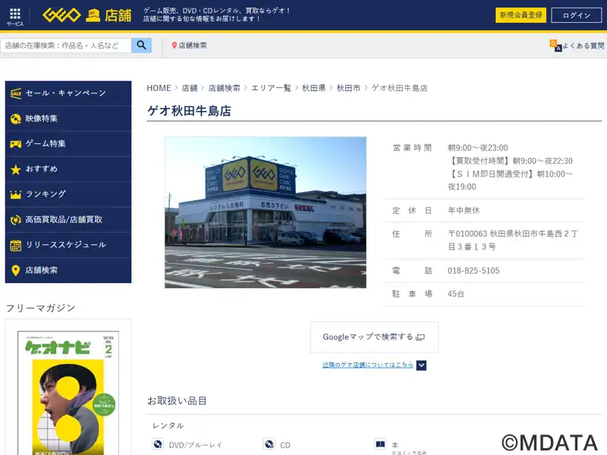Screen dimensions: 607x455
Task: Click the star icon for おすすめ
Action: [15, 169]
